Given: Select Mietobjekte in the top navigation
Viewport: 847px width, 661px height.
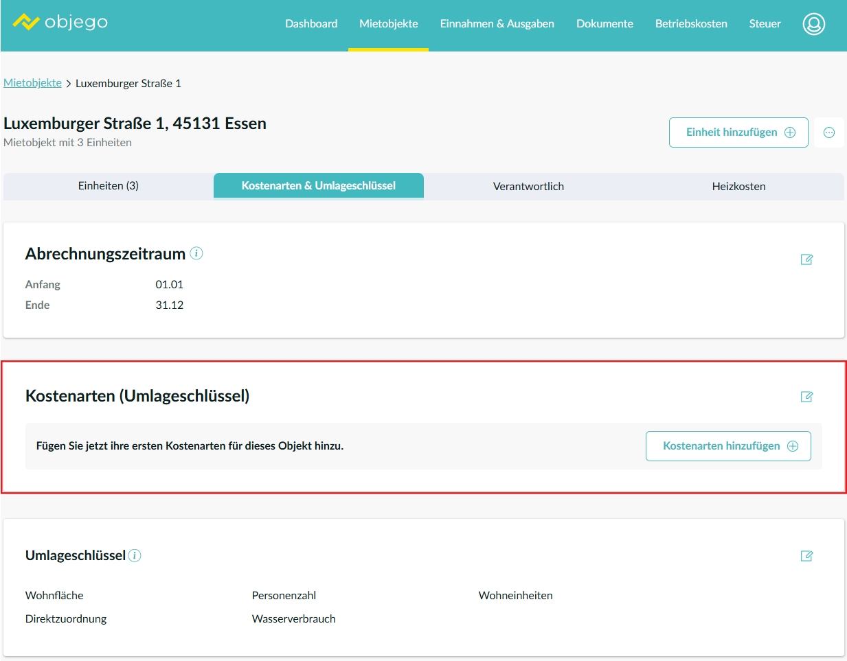Looking at the screenshot, I should click(388, 24).
